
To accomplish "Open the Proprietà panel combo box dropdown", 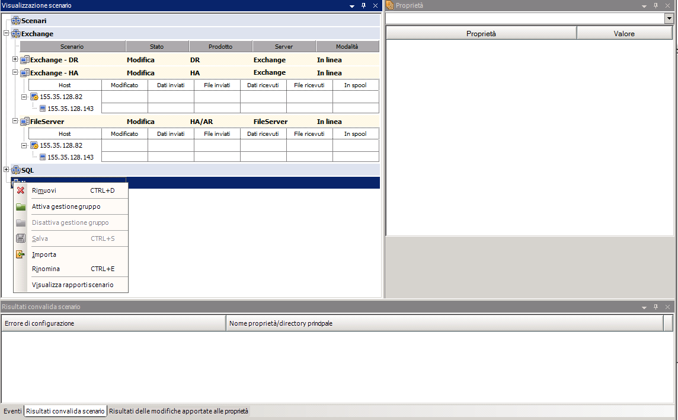I will 669,18.
